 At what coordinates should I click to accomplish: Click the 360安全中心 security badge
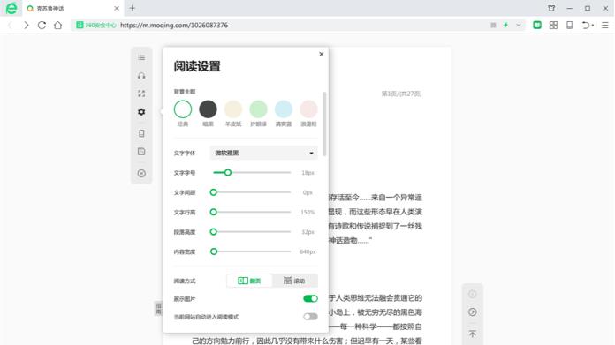point(96,25)
